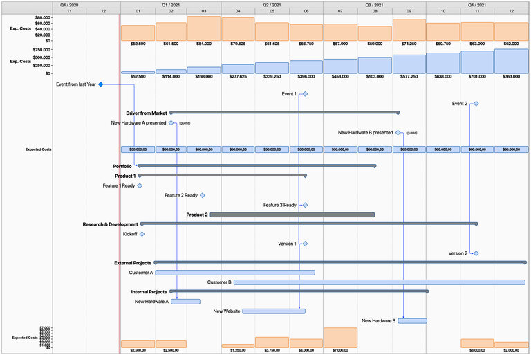Select the Feature 2 Ready milestone diamond
531x355 pixels.
tap(203, 195)
